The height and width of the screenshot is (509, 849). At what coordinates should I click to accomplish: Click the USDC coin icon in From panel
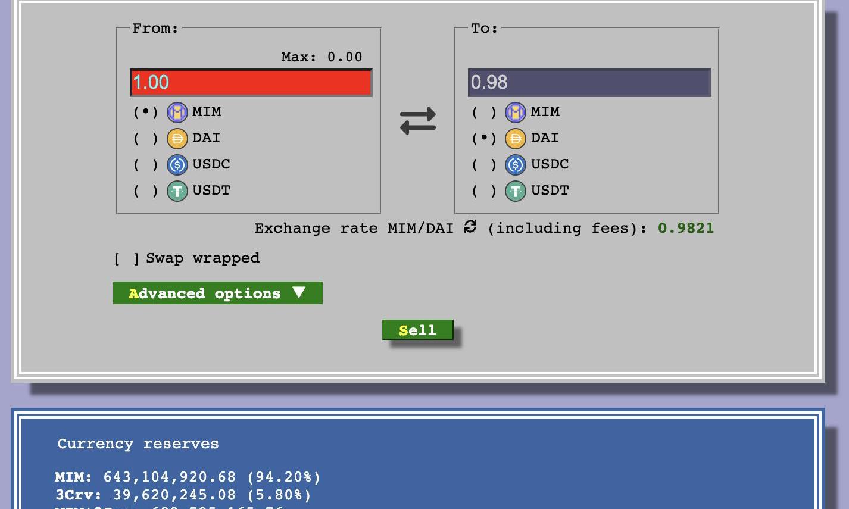(x=177, y=164)
